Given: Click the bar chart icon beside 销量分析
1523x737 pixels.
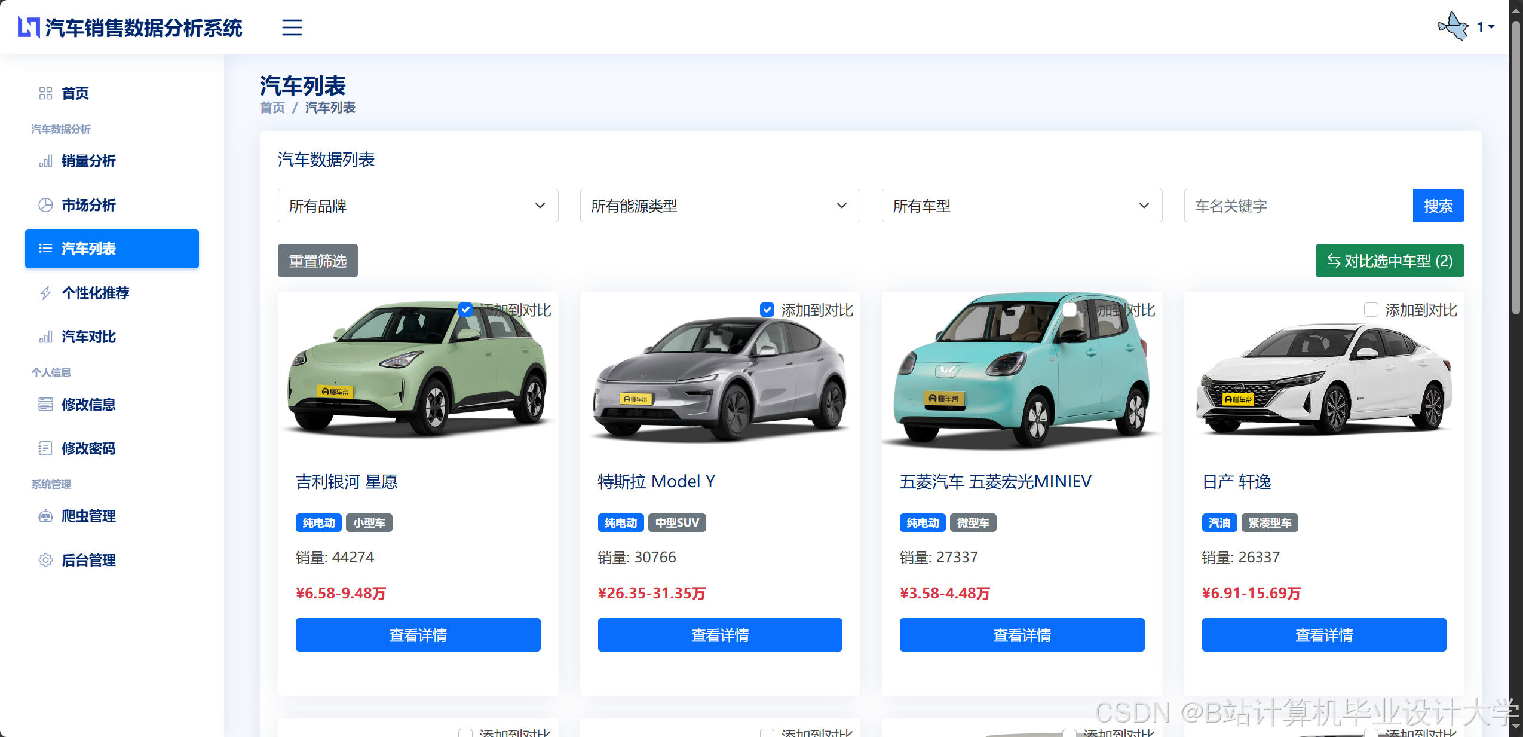Looking at the screenshot, I should click(x=45, y=161).
